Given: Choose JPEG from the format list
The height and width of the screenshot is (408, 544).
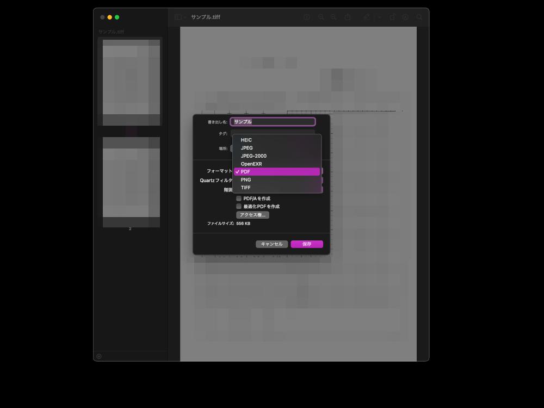Looking at the screenshot, I should (277, 148).
